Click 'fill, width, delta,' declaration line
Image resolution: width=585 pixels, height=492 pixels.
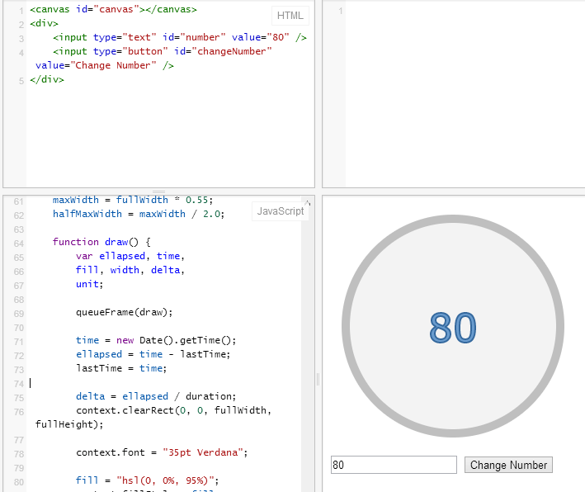130,270
